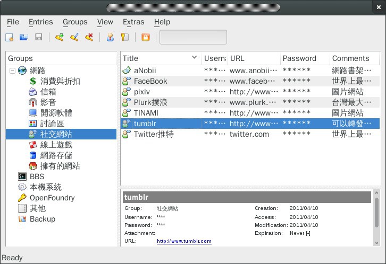Select the 其他 group icon
This screenshot has height=264, width=386.
click(x=22, y=208)
